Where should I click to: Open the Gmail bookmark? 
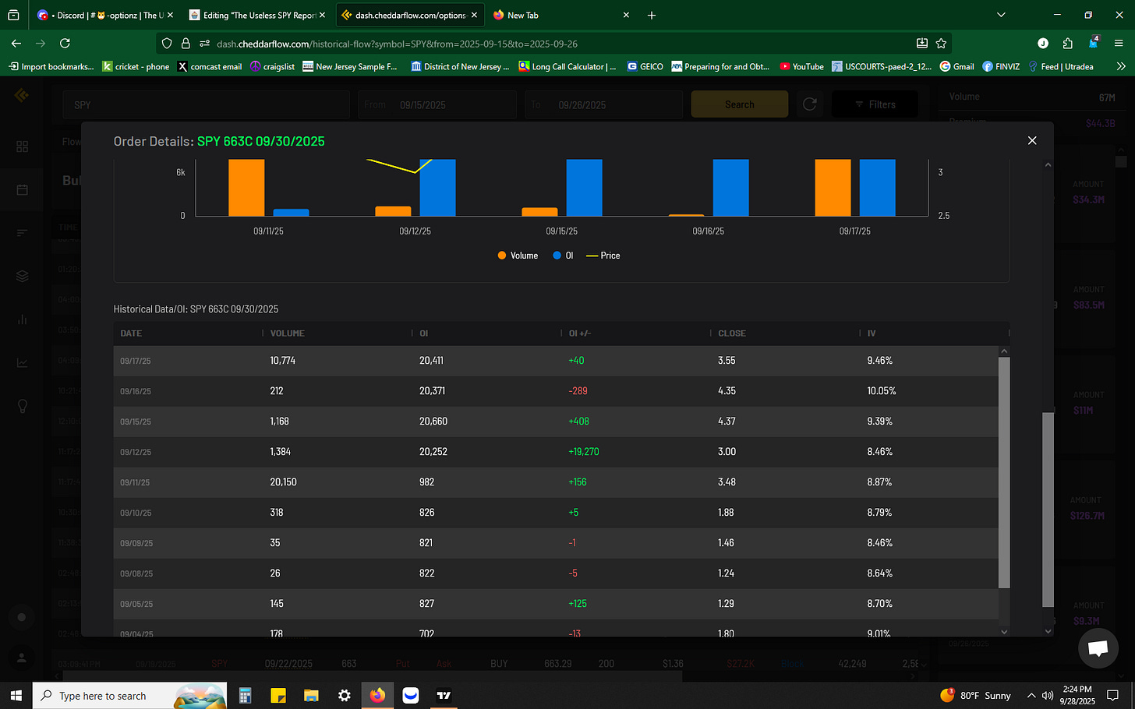(957, 66)
